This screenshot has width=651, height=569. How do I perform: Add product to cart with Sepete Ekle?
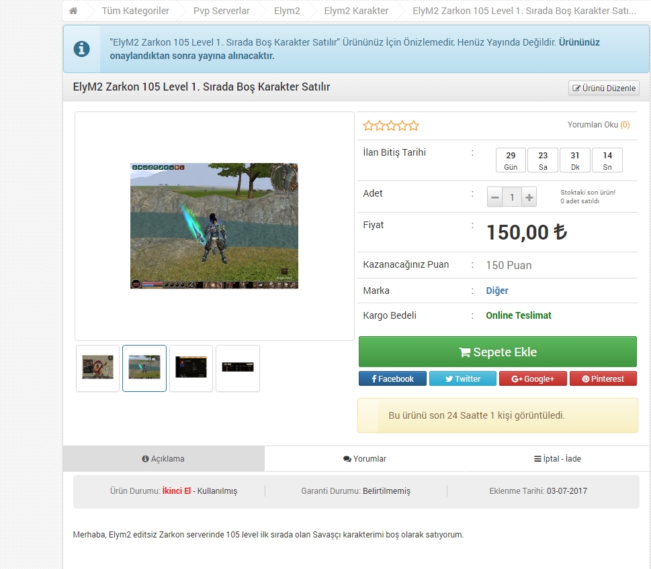(497, 352)
